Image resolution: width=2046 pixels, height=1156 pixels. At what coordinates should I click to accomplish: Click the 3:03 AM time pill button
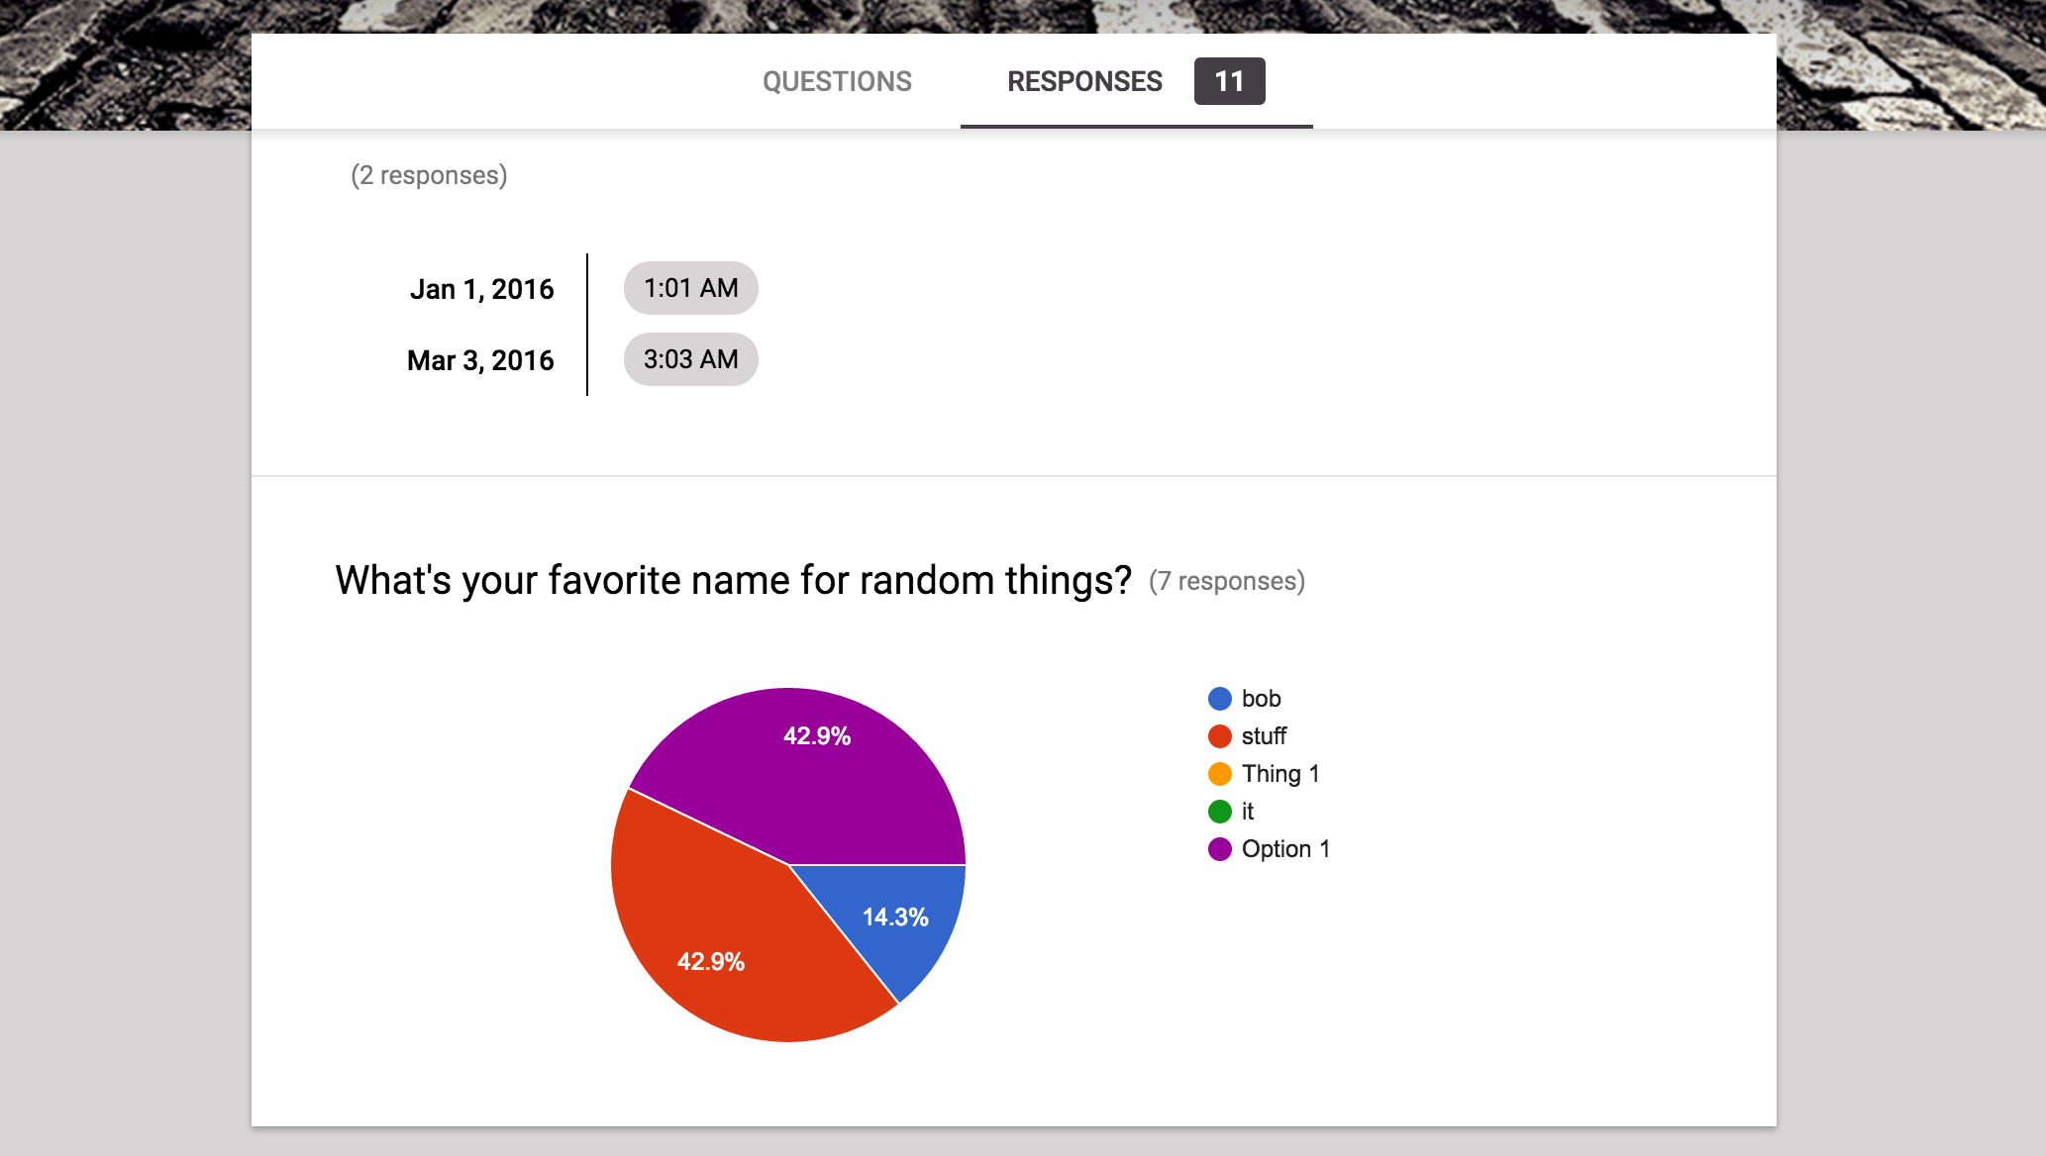coord(690,359)
